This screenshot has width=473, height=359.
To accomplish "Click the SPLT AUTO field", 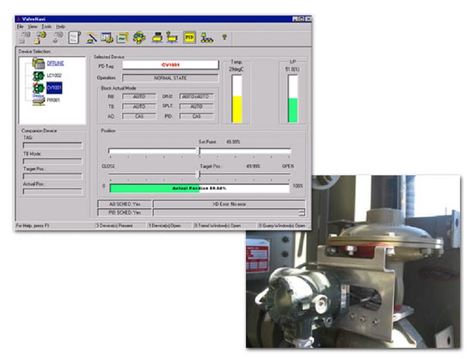I will click(196, 107).
